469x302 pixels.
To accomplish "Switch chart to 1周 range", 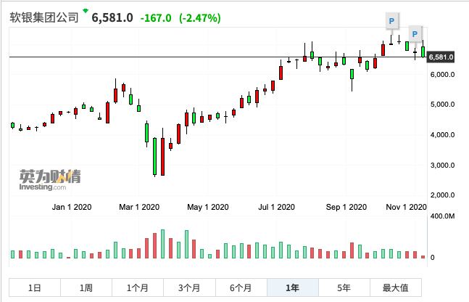I will tap(86, 287).
